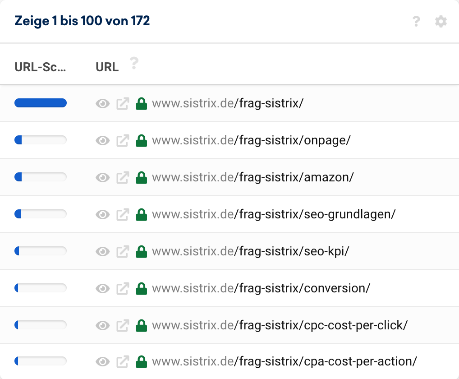459x379 pixels.
Task: Click the help icon beside URL column
Action: click(x=133, y=64)
